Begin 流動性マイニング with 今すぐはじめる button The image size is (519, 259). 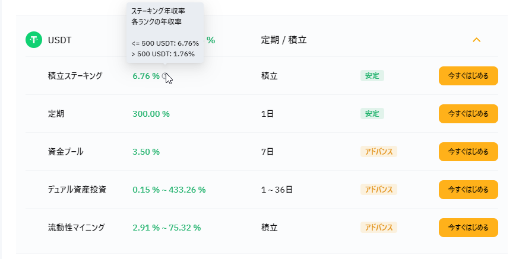tap(469, 228)
